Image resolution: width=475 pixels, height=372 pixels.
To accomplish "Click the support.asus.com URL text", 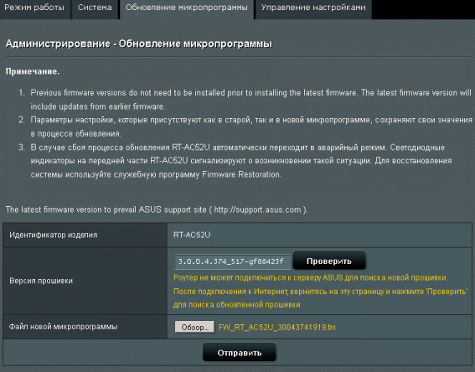I will click(258, 209).
